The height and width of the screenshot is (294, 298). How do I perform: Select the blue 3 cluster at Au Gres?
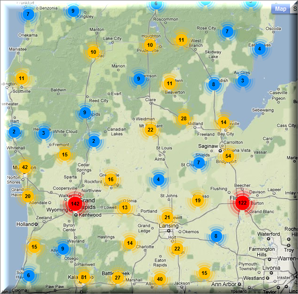coord(243,81)
